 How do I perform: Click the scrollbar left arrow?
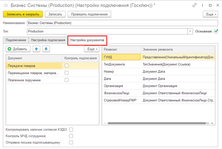(105, 123)
